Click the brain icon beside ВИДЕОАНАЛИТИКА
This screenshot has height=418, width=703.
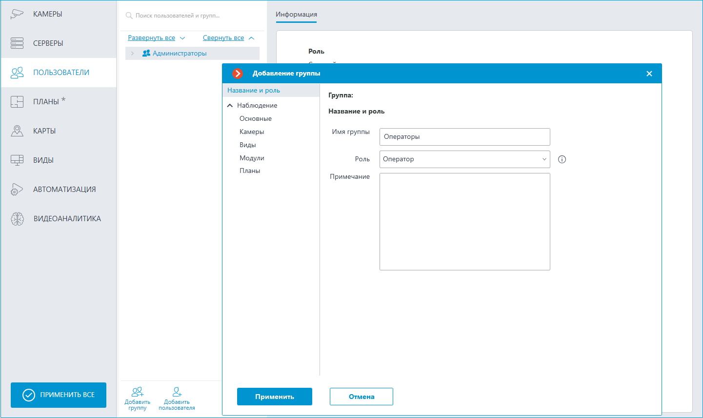(17, 219)
